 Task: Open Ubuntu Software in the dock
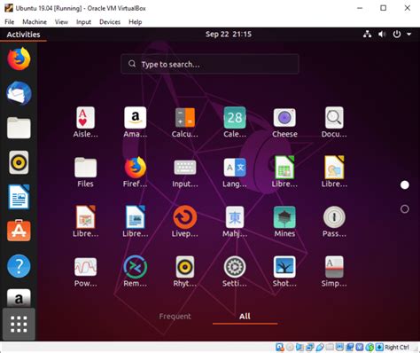click(19, 231)
